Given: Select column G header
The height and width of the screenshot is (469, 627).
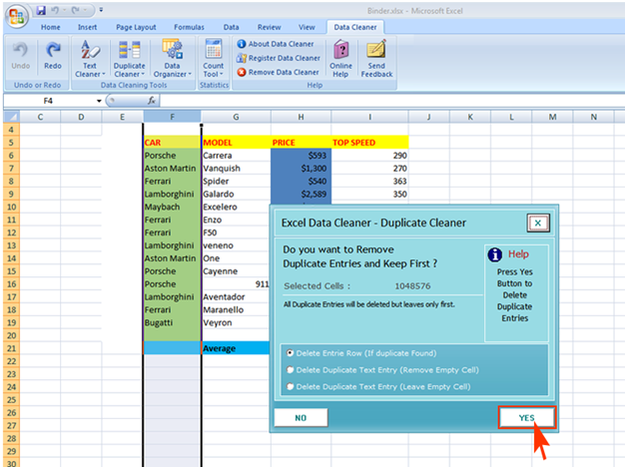Looking at the screenshot, I should tap(236, 117).
